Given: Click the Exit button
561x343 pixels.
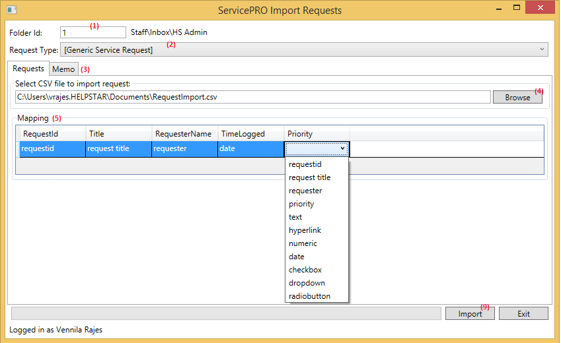Looking at the screenshot, I should [523, 314].
